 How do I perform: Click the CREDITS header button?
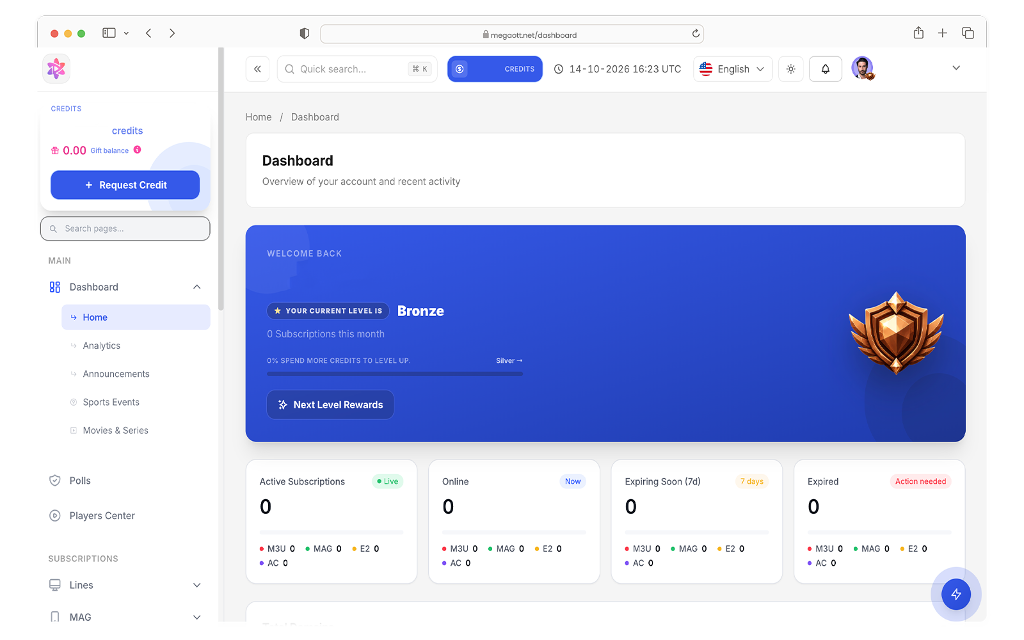click(x=495, y=69)
